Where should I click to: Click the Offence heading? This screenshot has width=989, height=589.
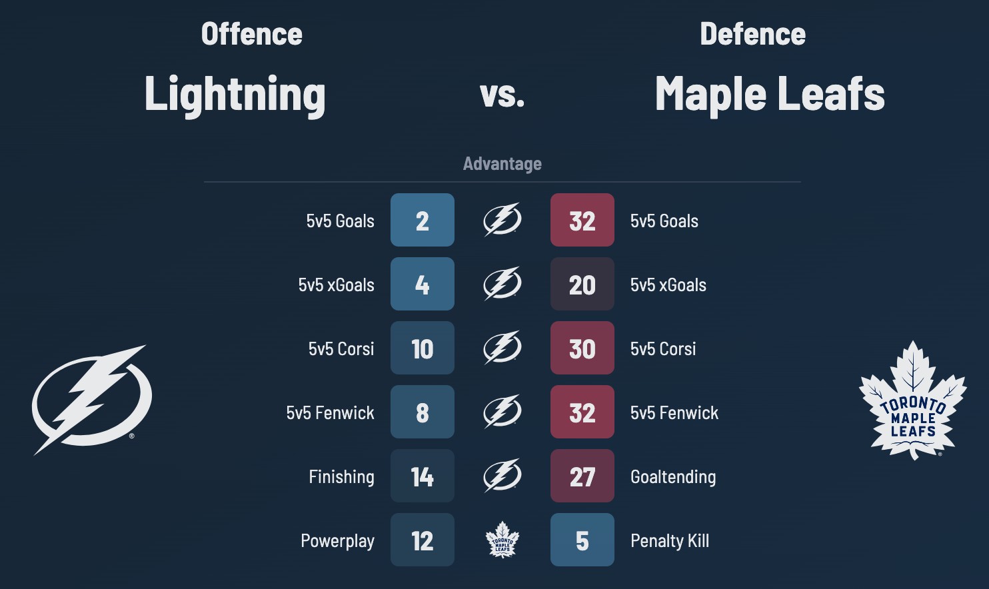coord(251,35)
